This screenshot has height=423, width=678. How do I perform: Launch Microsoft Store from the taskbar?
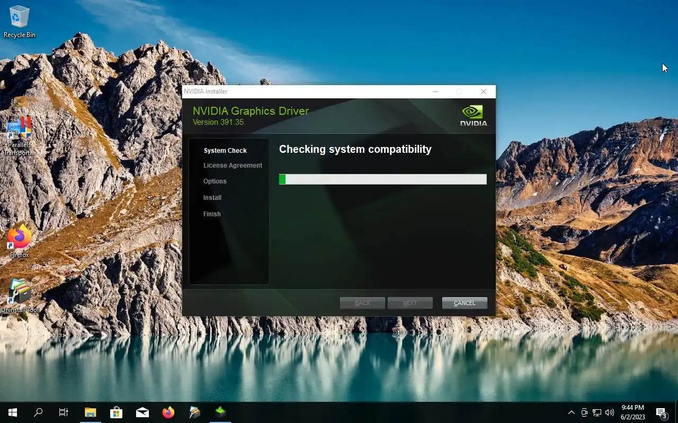pos(116,412)
